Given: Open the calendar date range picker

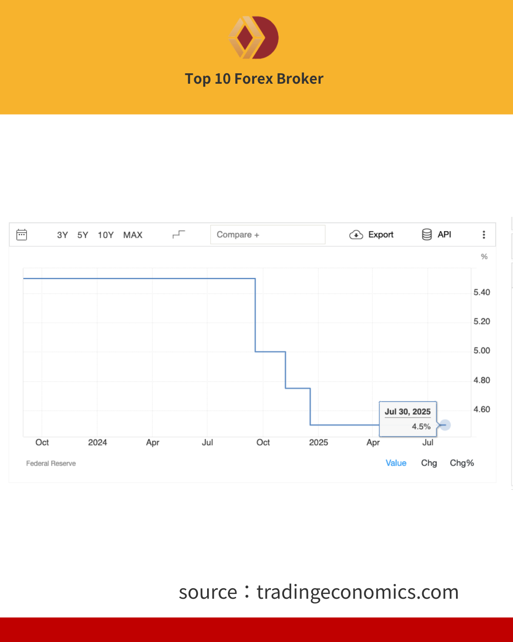Looking at the screenshot, I should coord(22,234).
